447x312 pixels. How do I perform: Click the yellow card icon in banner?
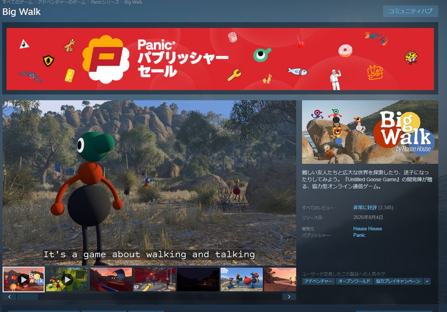tap(69, 75)
